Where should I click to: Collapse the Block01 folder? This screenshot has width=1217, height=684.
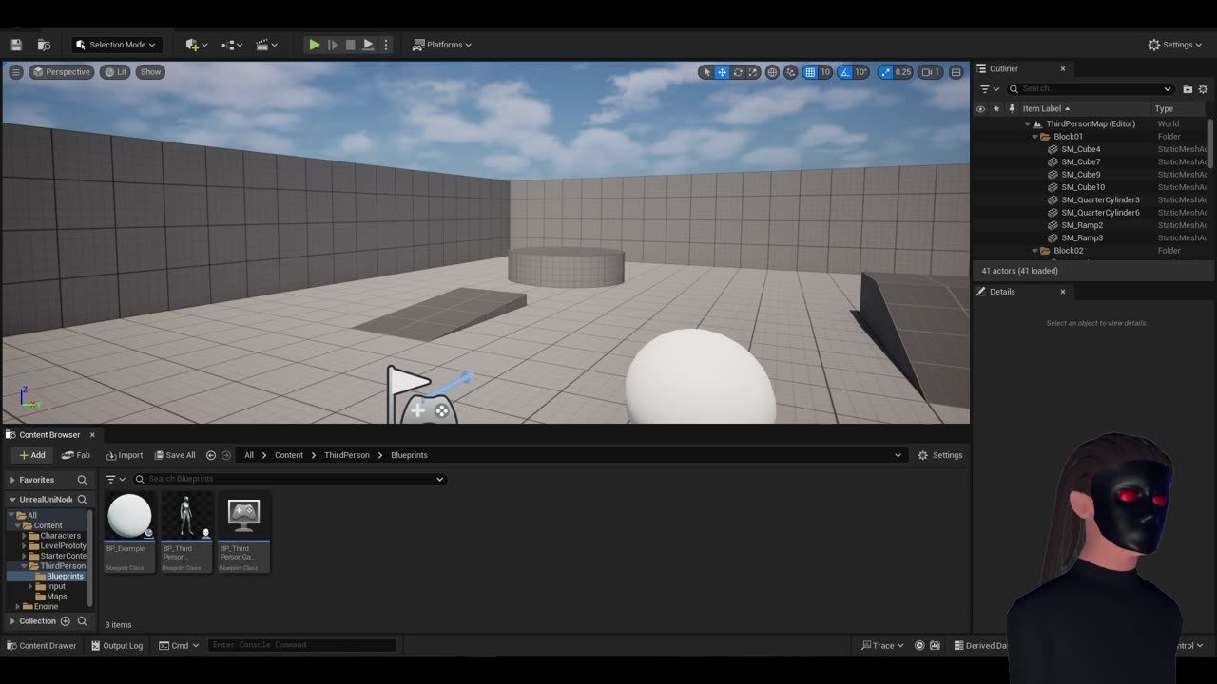[1034, 137]
